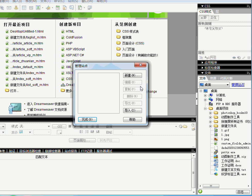Viewport: 252px width, 196px height.
Task: Click the PHP new document icon
Action: pyautogui.click(x=63, y=43)
